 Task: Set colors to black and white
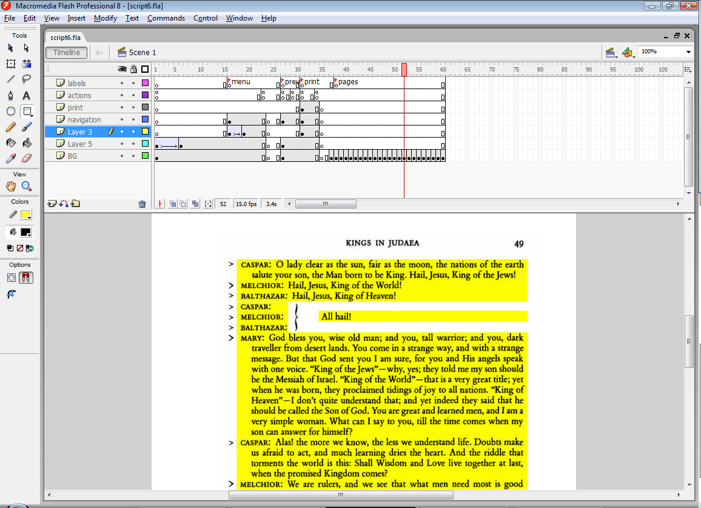tap(10, 249)
